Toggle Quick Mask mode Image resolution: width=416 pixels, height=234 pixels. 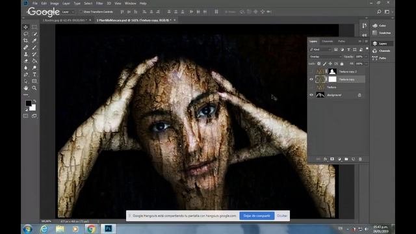coord(26,116)
